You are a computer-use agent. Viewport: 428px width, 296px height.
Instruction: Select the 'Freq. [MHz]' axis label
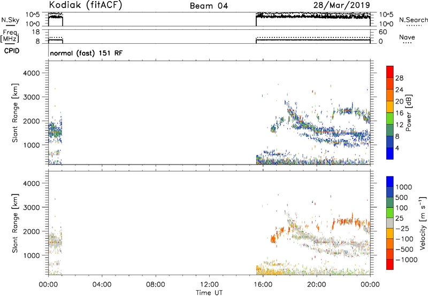(10, 36)
